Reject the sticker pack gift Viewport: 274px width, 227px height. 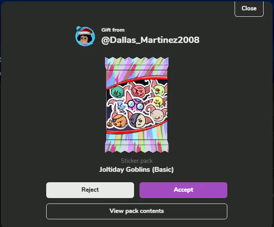coord(90,190)
